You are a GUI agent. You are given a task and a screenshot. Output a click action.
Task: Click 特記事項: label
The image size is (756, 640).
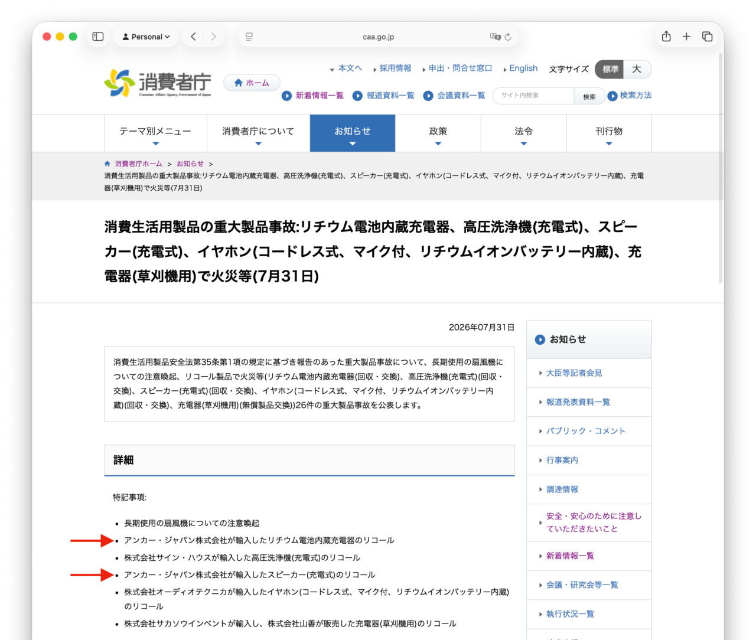point(130,497)
